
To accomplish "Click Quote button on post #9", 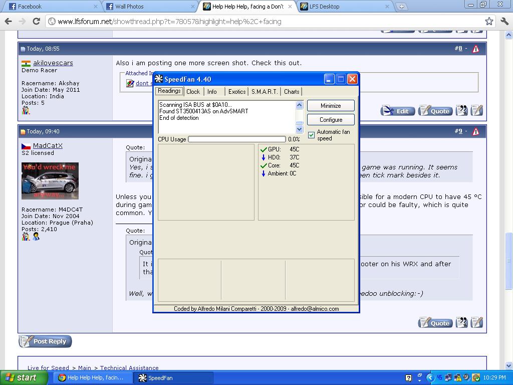I will pos(435,323).
